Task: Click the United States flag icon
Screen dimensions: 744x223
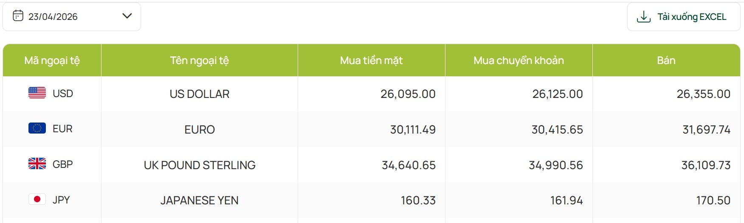Action: point(37,93)
